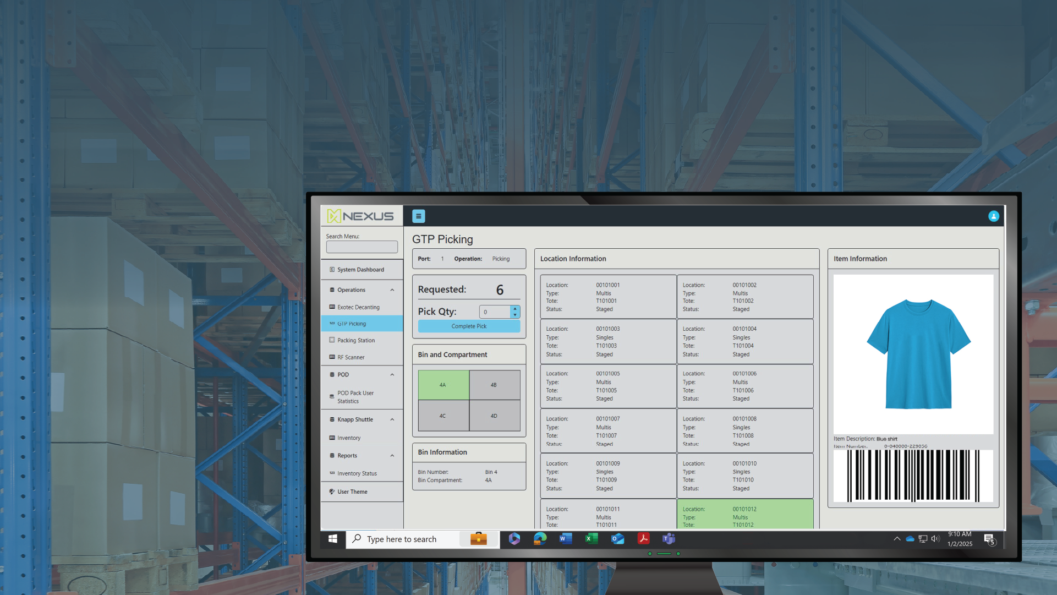Select the System Dashboard icon
Image resolution: width=1057 pixels, height=595 pixels.
332,269
